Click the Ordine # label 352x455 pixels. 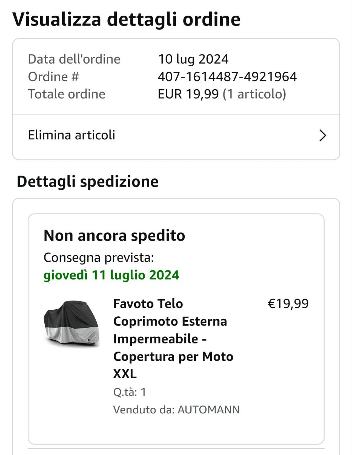(x=53, y=77)
